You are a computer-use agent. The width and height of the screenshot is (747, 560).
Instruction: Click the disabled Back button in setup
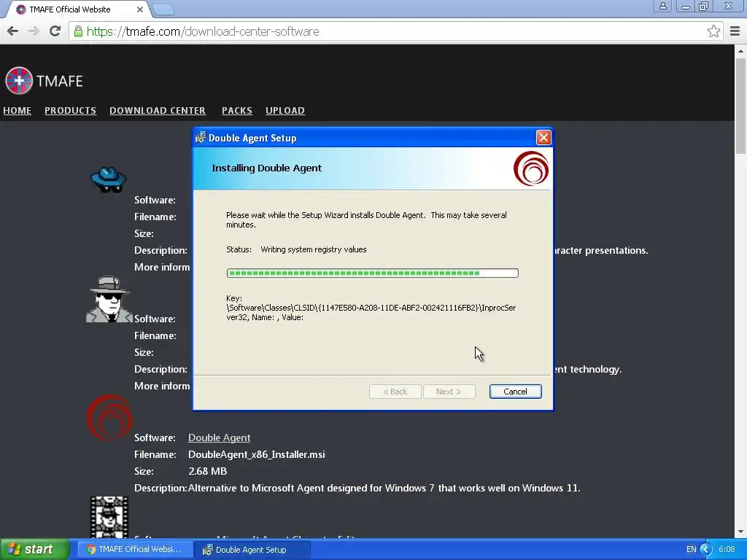click(395, 392)
